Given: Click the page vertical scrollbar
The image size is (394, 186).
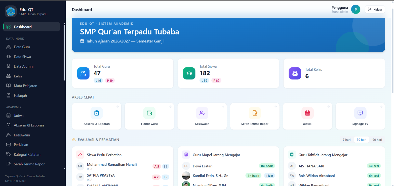Looking at the screenshot, I should 392,51.
